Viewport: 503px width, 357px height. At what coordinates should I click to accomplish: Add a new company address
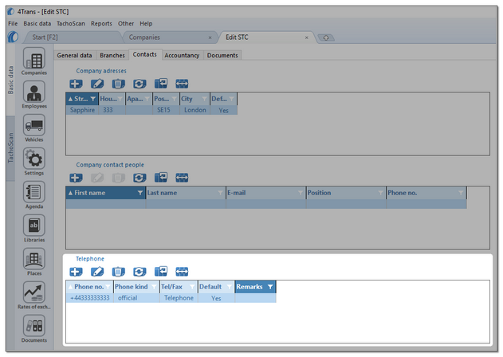pyautogui.click(x=76, y=84)
